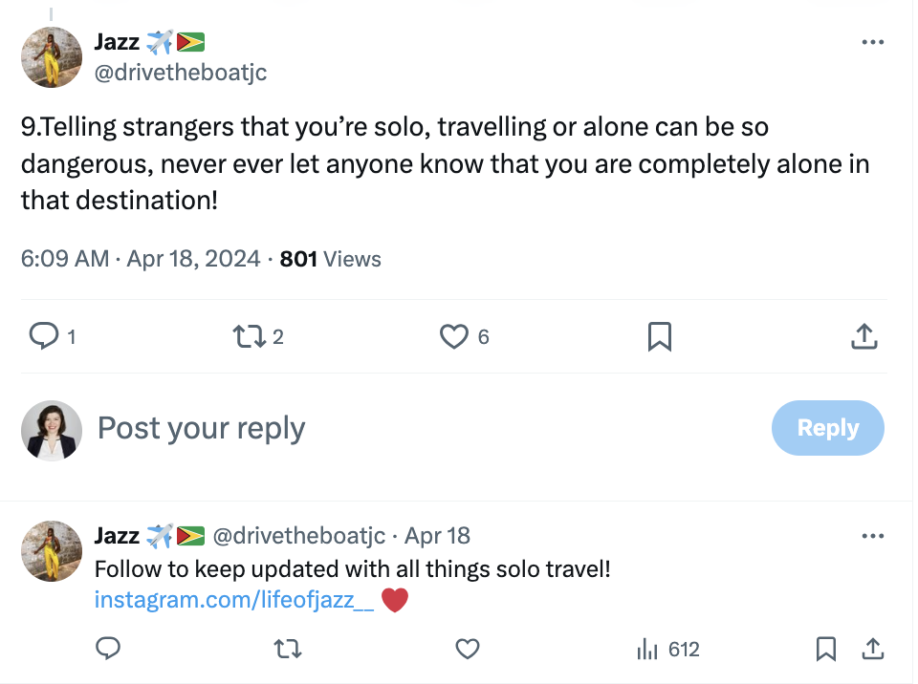Reply to the follow-up tweet

(108, 649)
